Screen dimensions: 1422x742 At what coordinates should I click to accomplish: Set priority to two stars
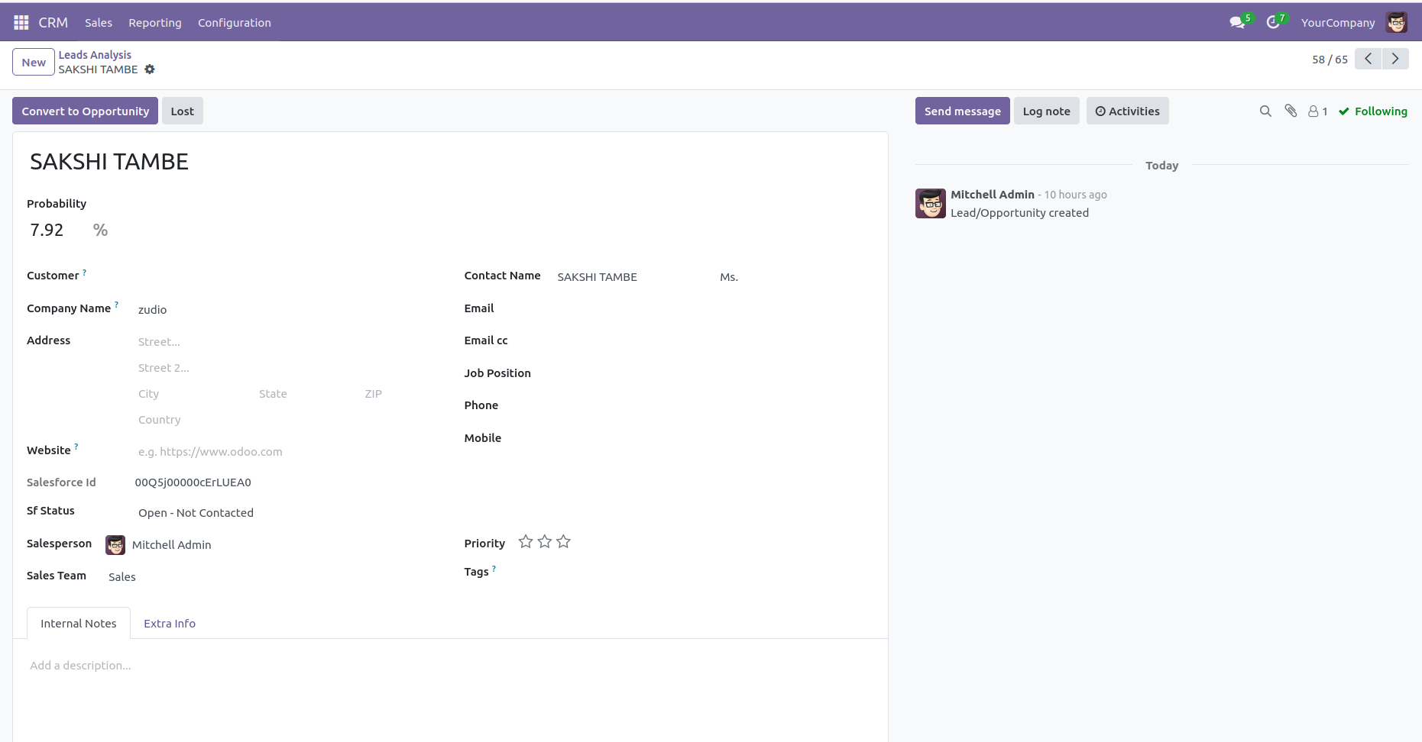(545, 542)
